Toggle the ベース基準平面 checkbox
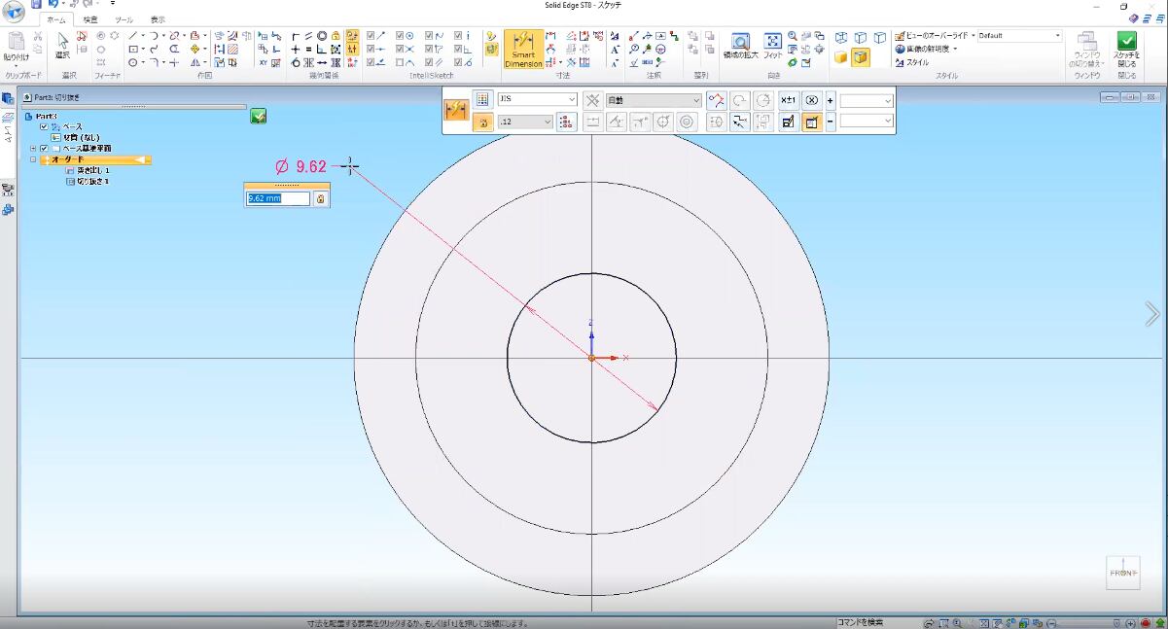The width and height of the screenshot is (1168, 629). 44,149
